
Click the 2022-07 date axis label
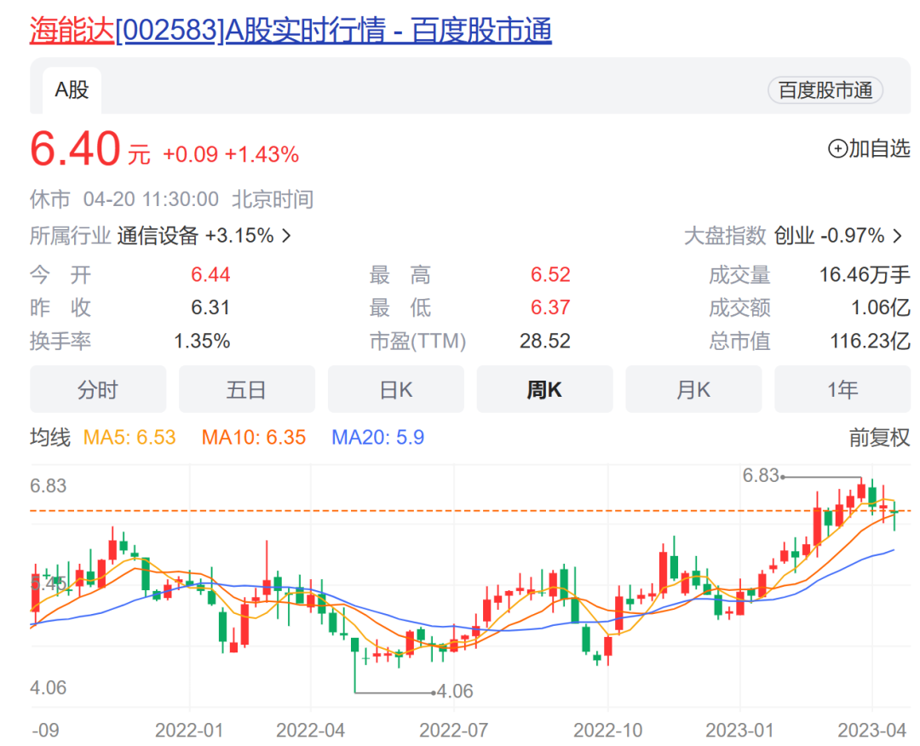[453, 730]
